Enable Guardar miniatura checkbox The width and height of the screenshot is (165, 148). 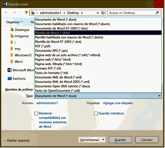point(96,114)
